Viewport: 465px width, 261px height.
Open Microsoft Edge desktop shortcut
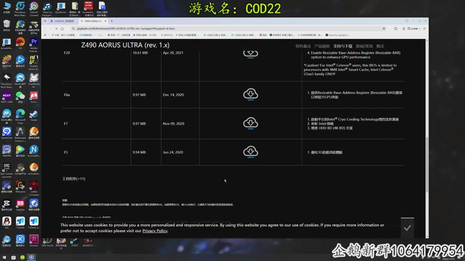pos(20,117)
